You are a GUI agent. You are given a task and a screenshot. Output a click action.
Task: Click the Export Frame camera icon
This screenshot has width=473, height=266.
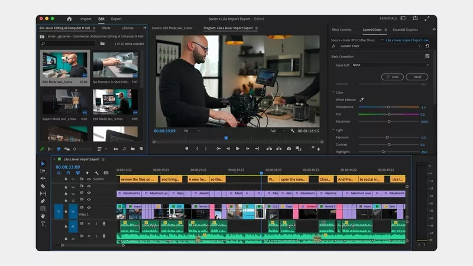pyautogui.click(x=289, y=148)
